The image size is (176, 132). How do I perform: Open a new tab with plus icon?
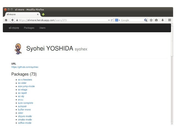pyautogui.click(x=43, y=14)
